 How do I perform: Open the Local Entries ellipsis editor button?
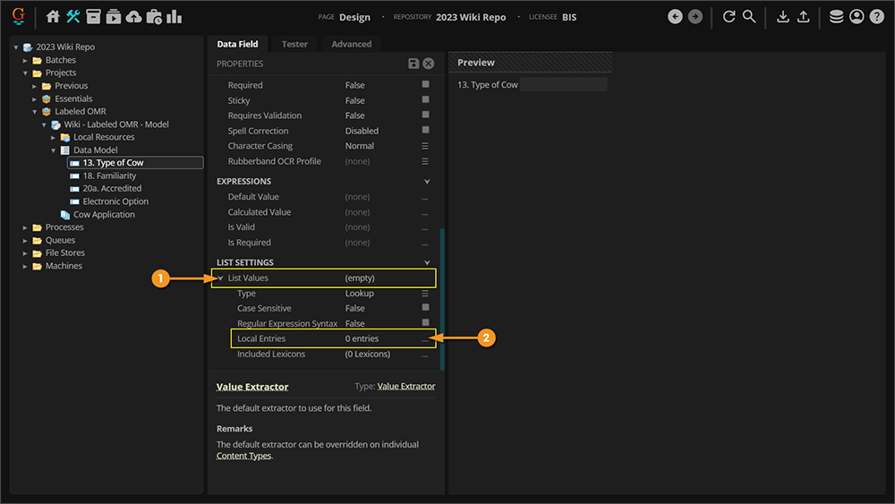click(425, 339)
